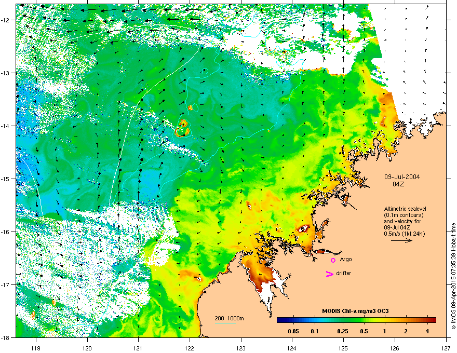The height and width of the screenshot is (353, 457).
Task: Click the '0.1' color scale tick label
Action: 315,331
